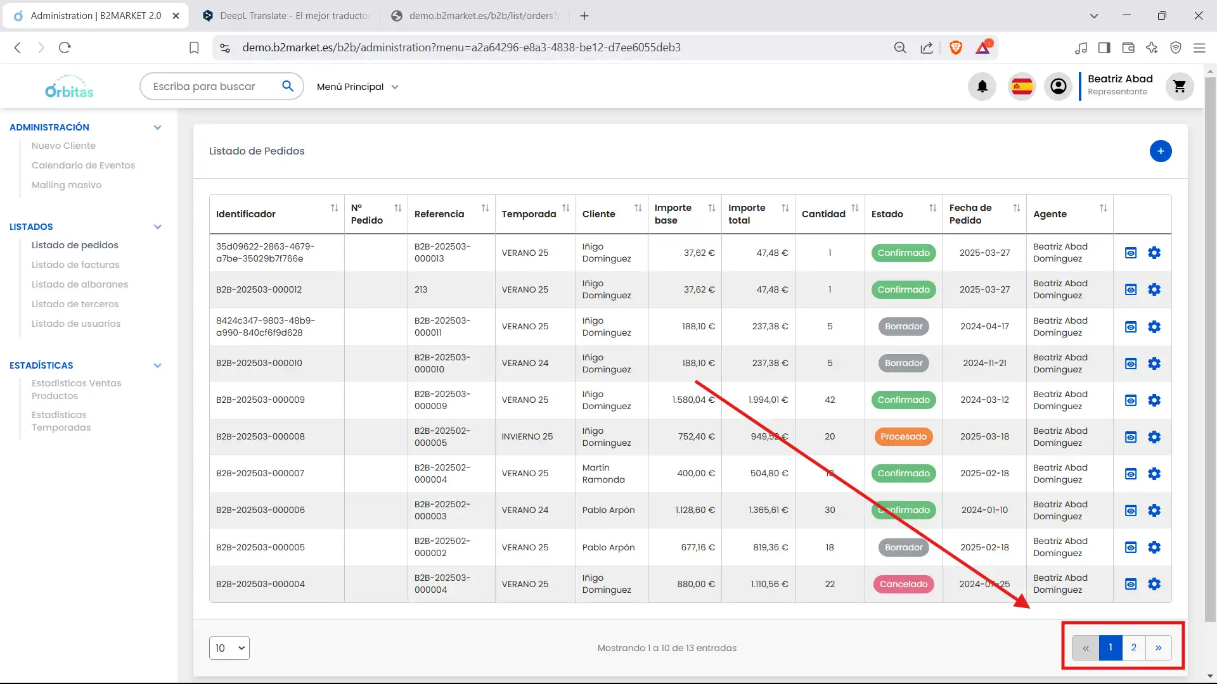Sort table by Importe total column

click(785, 208)
